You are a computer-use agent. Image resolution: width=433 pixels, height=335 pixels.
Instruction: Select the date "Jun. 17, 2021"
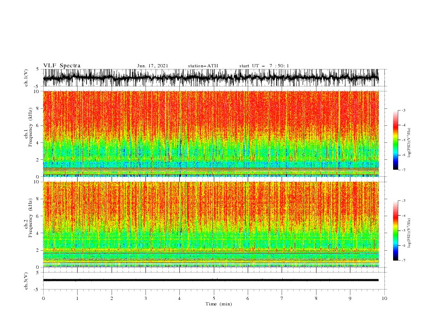[153, 66]
